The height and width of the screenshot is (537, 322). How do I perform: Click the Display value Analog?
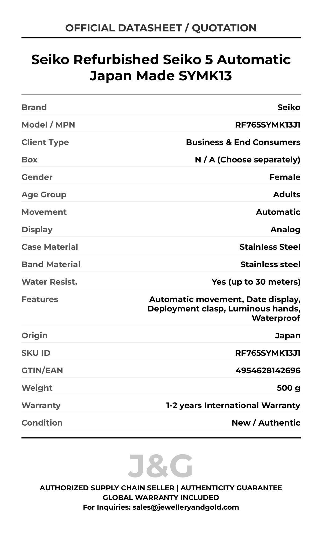click(x=285, y=230)
